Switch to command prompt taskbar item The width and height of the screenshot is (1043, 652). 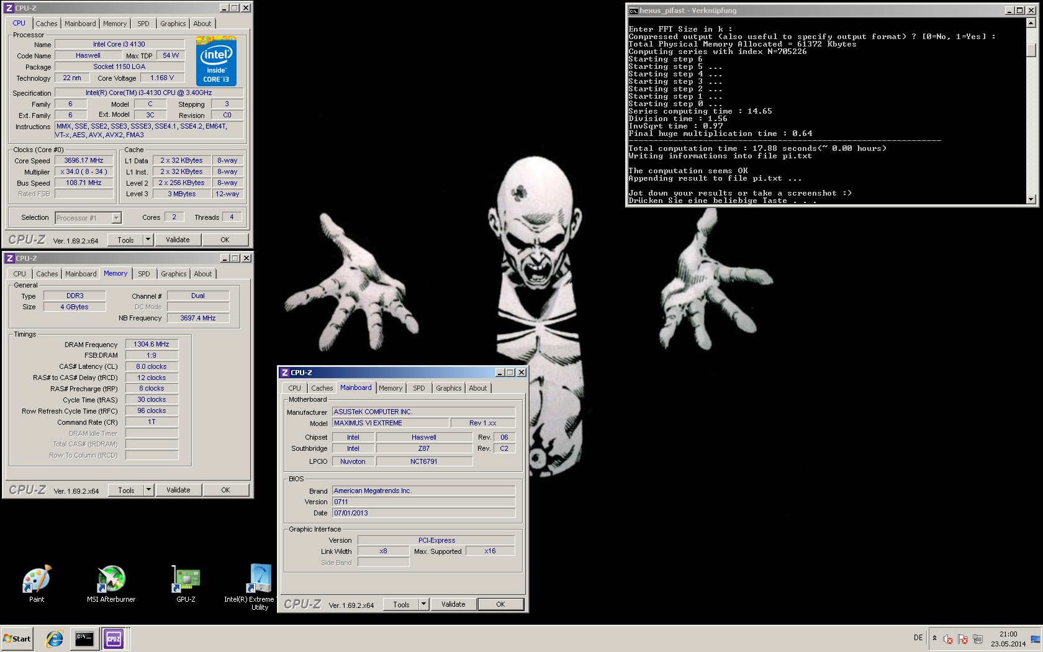(x=84, y=638)
